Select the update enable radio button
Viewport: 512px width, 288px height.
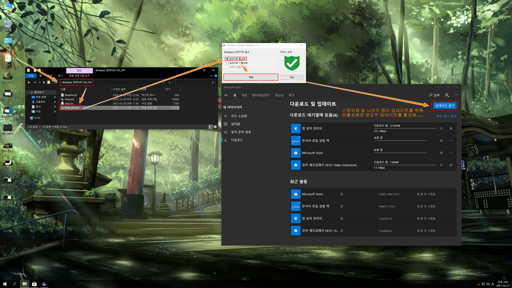pyautogui.click(x=227, y=59)
